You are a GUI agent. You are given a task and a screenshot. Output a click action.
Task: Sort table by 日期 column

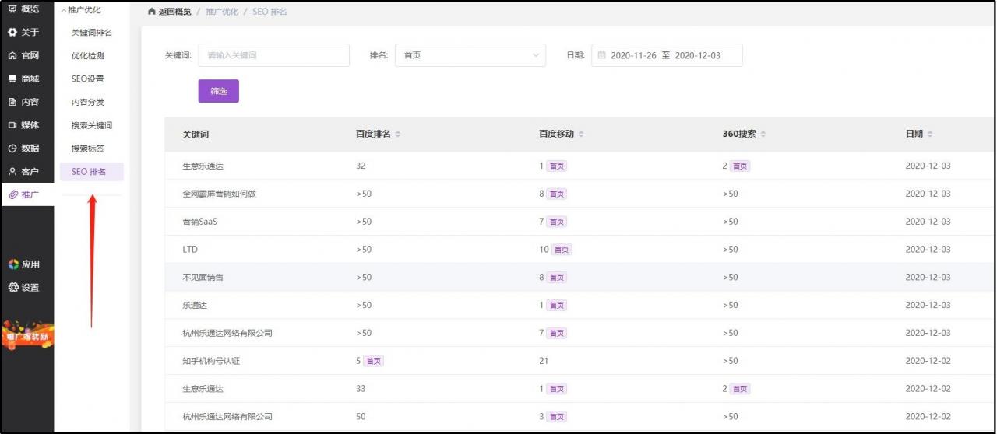(930, 135)
